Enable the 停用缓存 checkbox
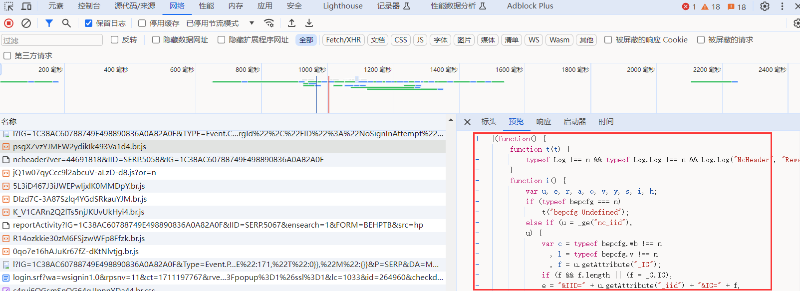Viewport: 800px width, 291px height. coord(142,23)
